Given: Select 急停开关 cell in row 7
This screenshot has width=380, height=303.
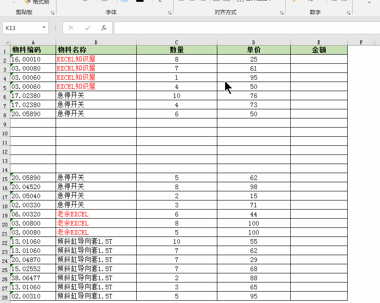Looking at the screenshot, I should [96, 105].
